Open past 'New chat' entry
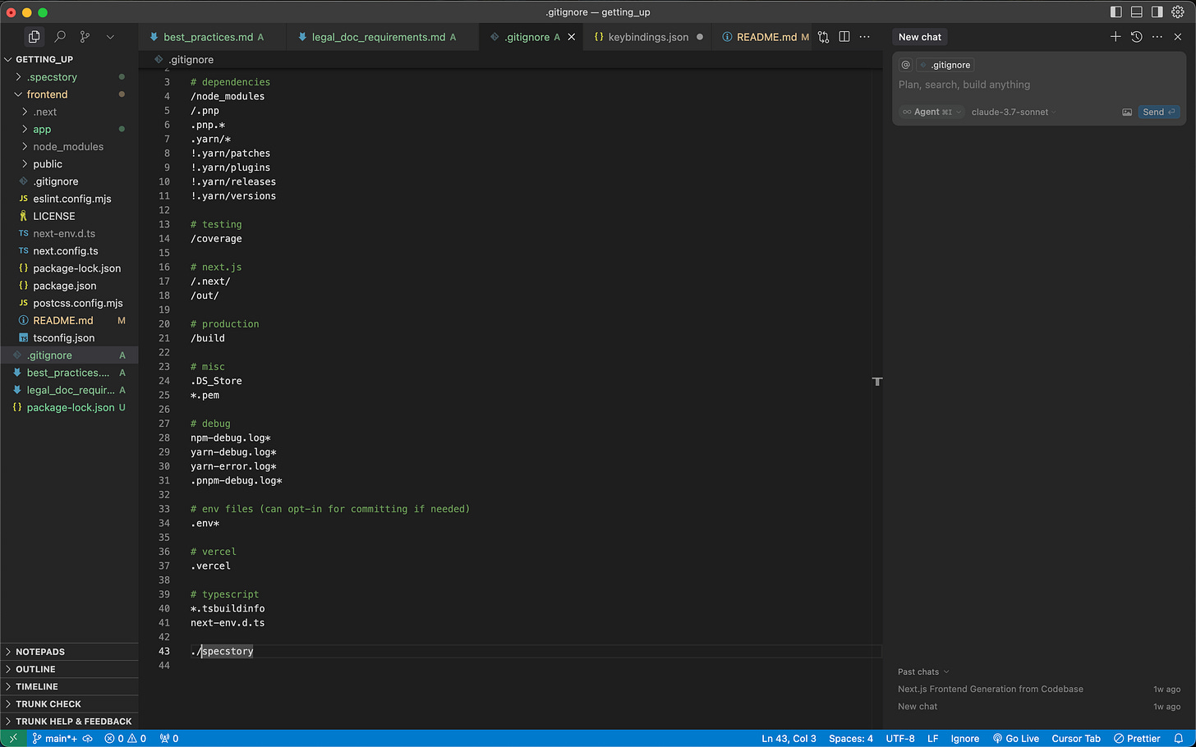 [1039, 706]
